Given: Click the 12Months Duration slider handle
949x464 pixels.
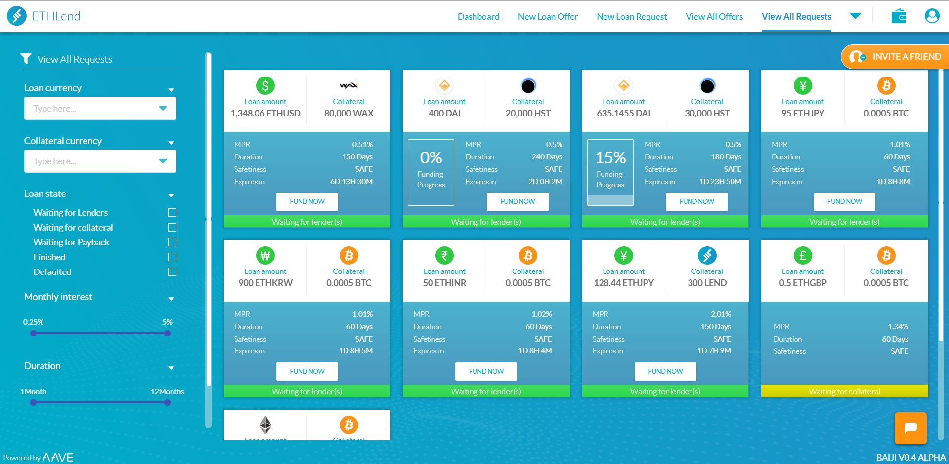Looking at the screenshot, I should coord(168,402).
